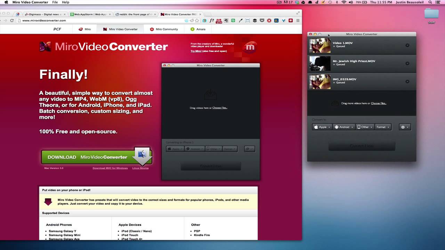445x250 pixels.
Task: Close the reddit browser tab
Action: click(154, 14)
